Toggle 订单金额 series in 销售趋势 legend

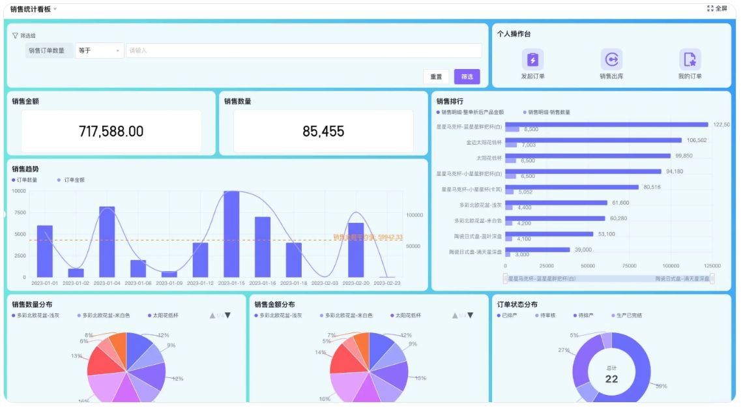tap(71, 180)
